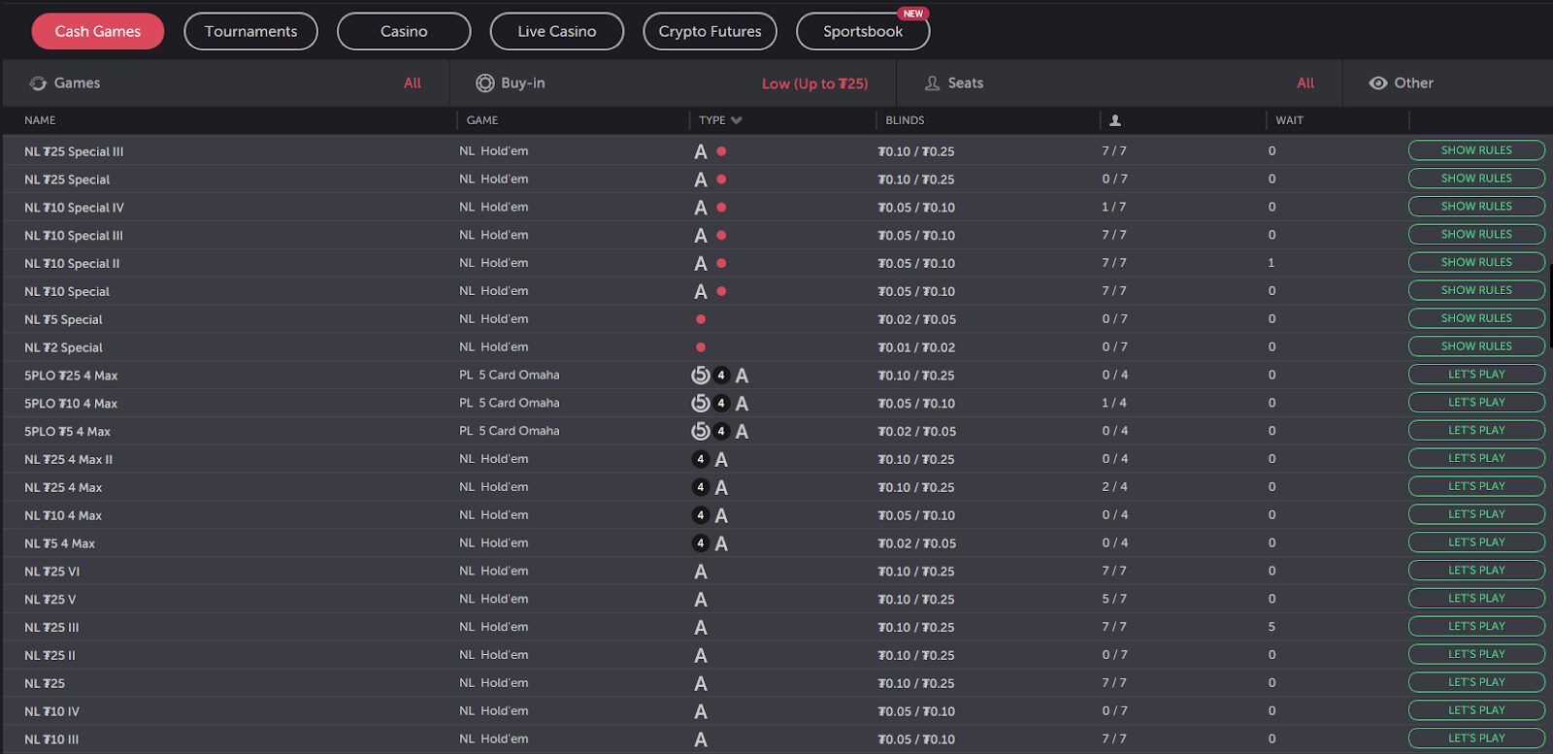Click Let's Play for 5PLO ₮25 4 Max

click(1476, 375)
